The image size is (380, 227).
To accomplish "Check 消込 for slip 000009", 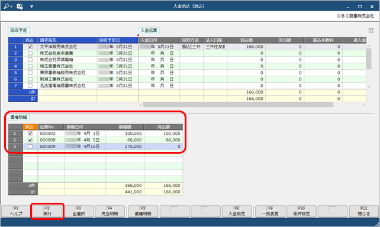I will click(x=30, y=147).
